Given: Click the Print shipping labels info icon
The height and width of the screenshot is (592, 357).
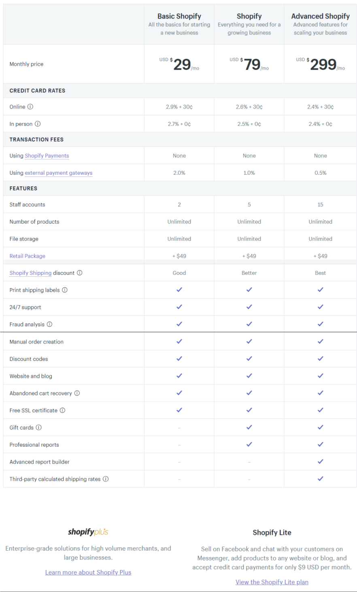Looking at the screenshot, I should pos(65,290).
